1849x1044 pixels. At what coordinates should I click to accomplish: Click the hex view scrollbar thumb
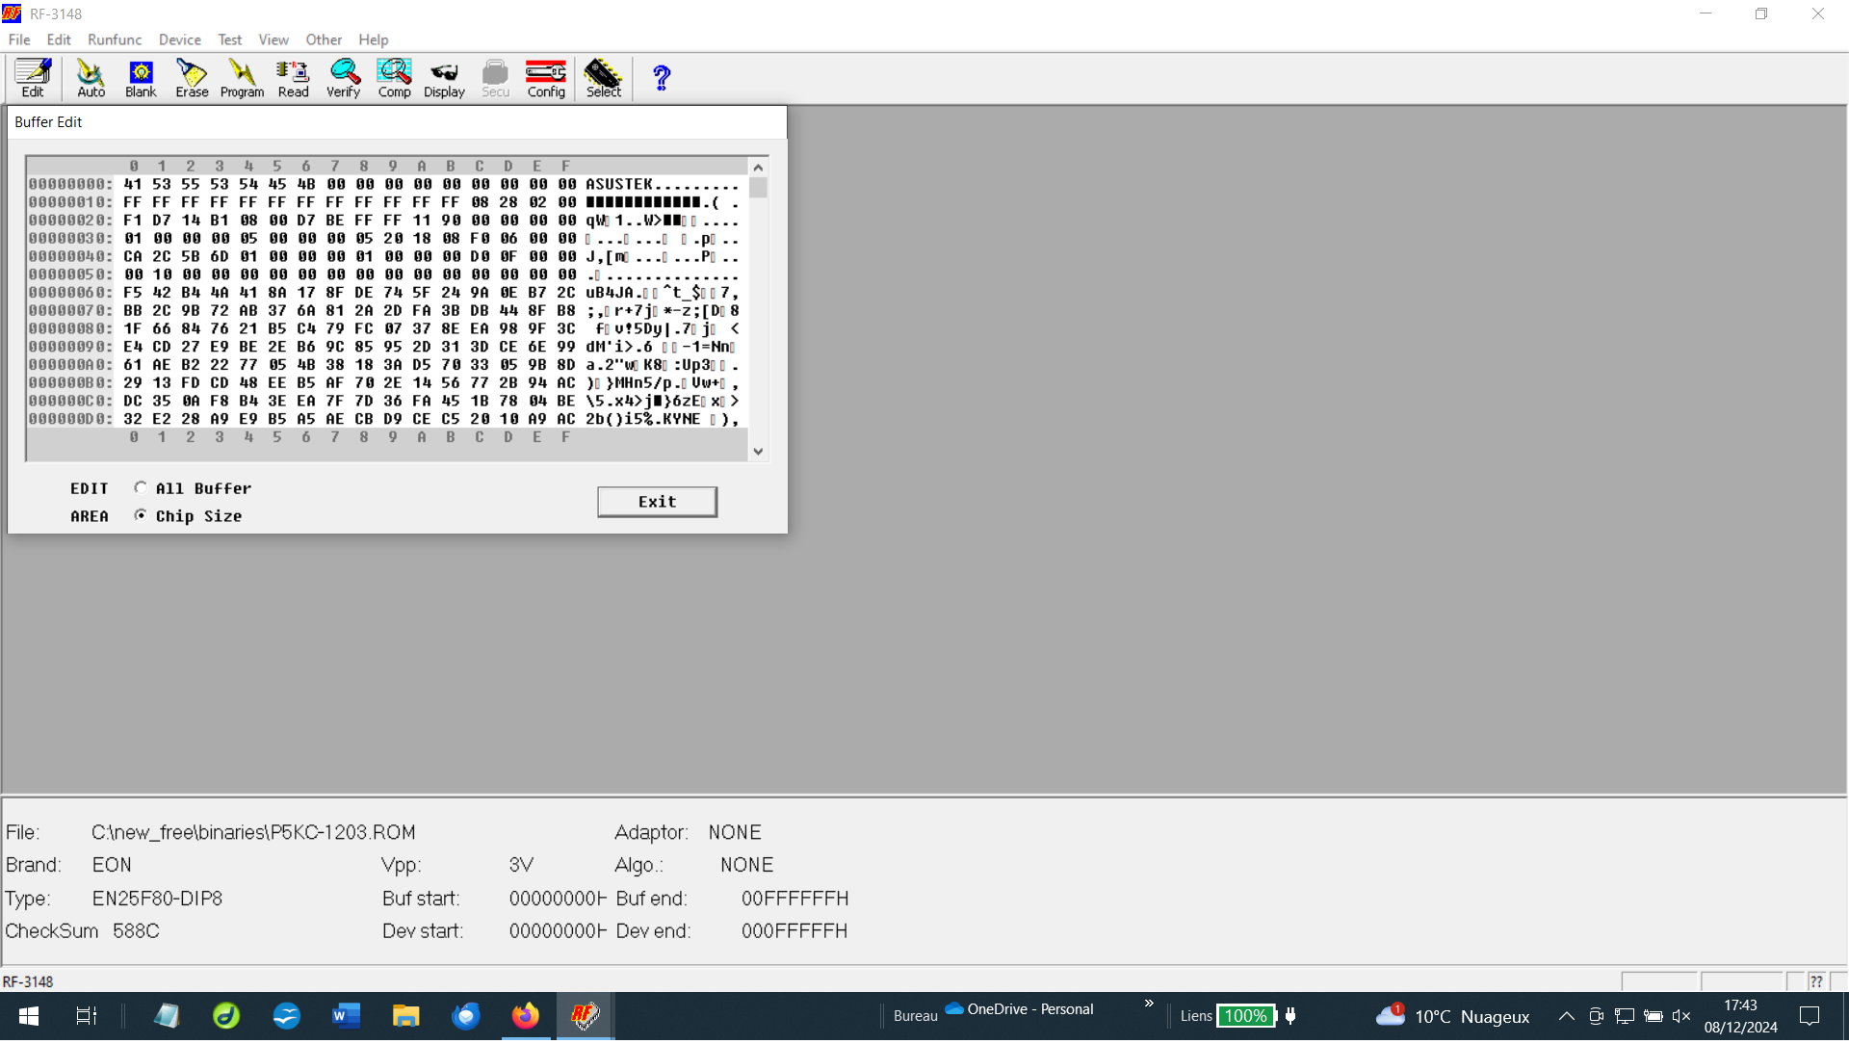(x=758, y=188)
